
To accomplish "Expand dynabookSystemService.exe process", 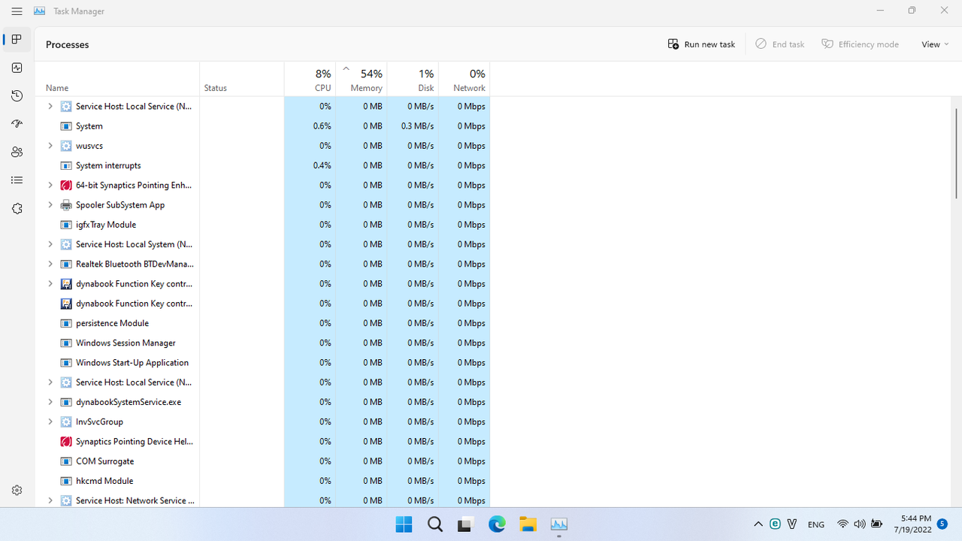I will pyautogui.click(x=50, y=402).
